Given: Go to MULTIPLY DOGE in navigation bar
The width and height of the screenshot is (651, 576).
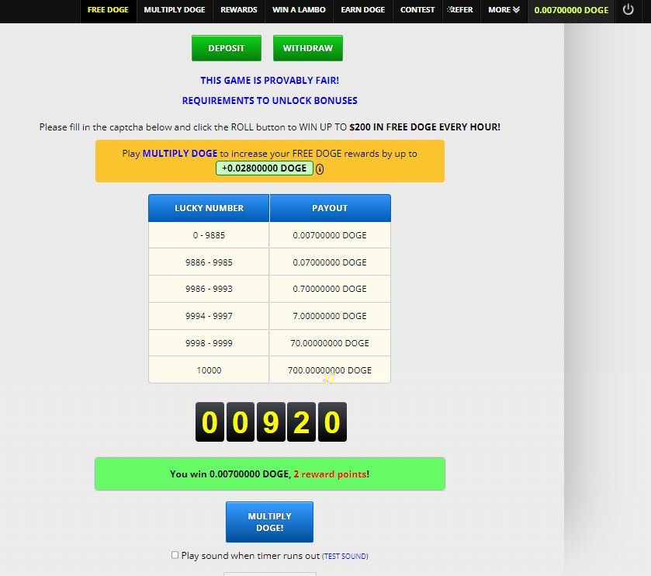Looking at the screenshot, I should pos(175,10).
